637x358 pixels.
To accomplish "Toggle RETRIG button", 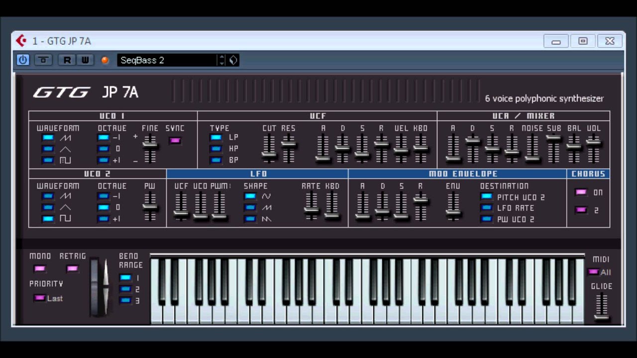I will coord(72,269).
